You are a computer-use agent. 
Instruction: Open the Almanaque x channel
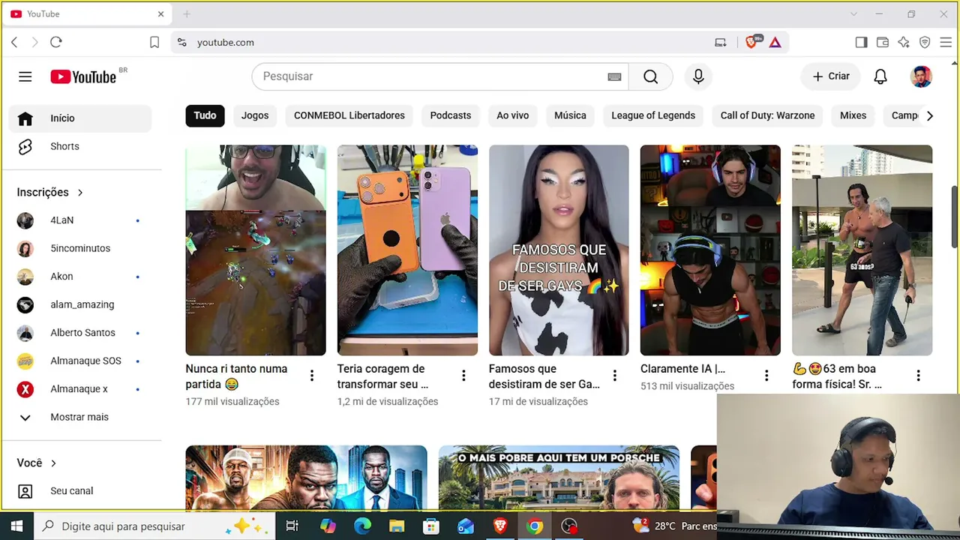pyautogui.click(x=80, y=389)
